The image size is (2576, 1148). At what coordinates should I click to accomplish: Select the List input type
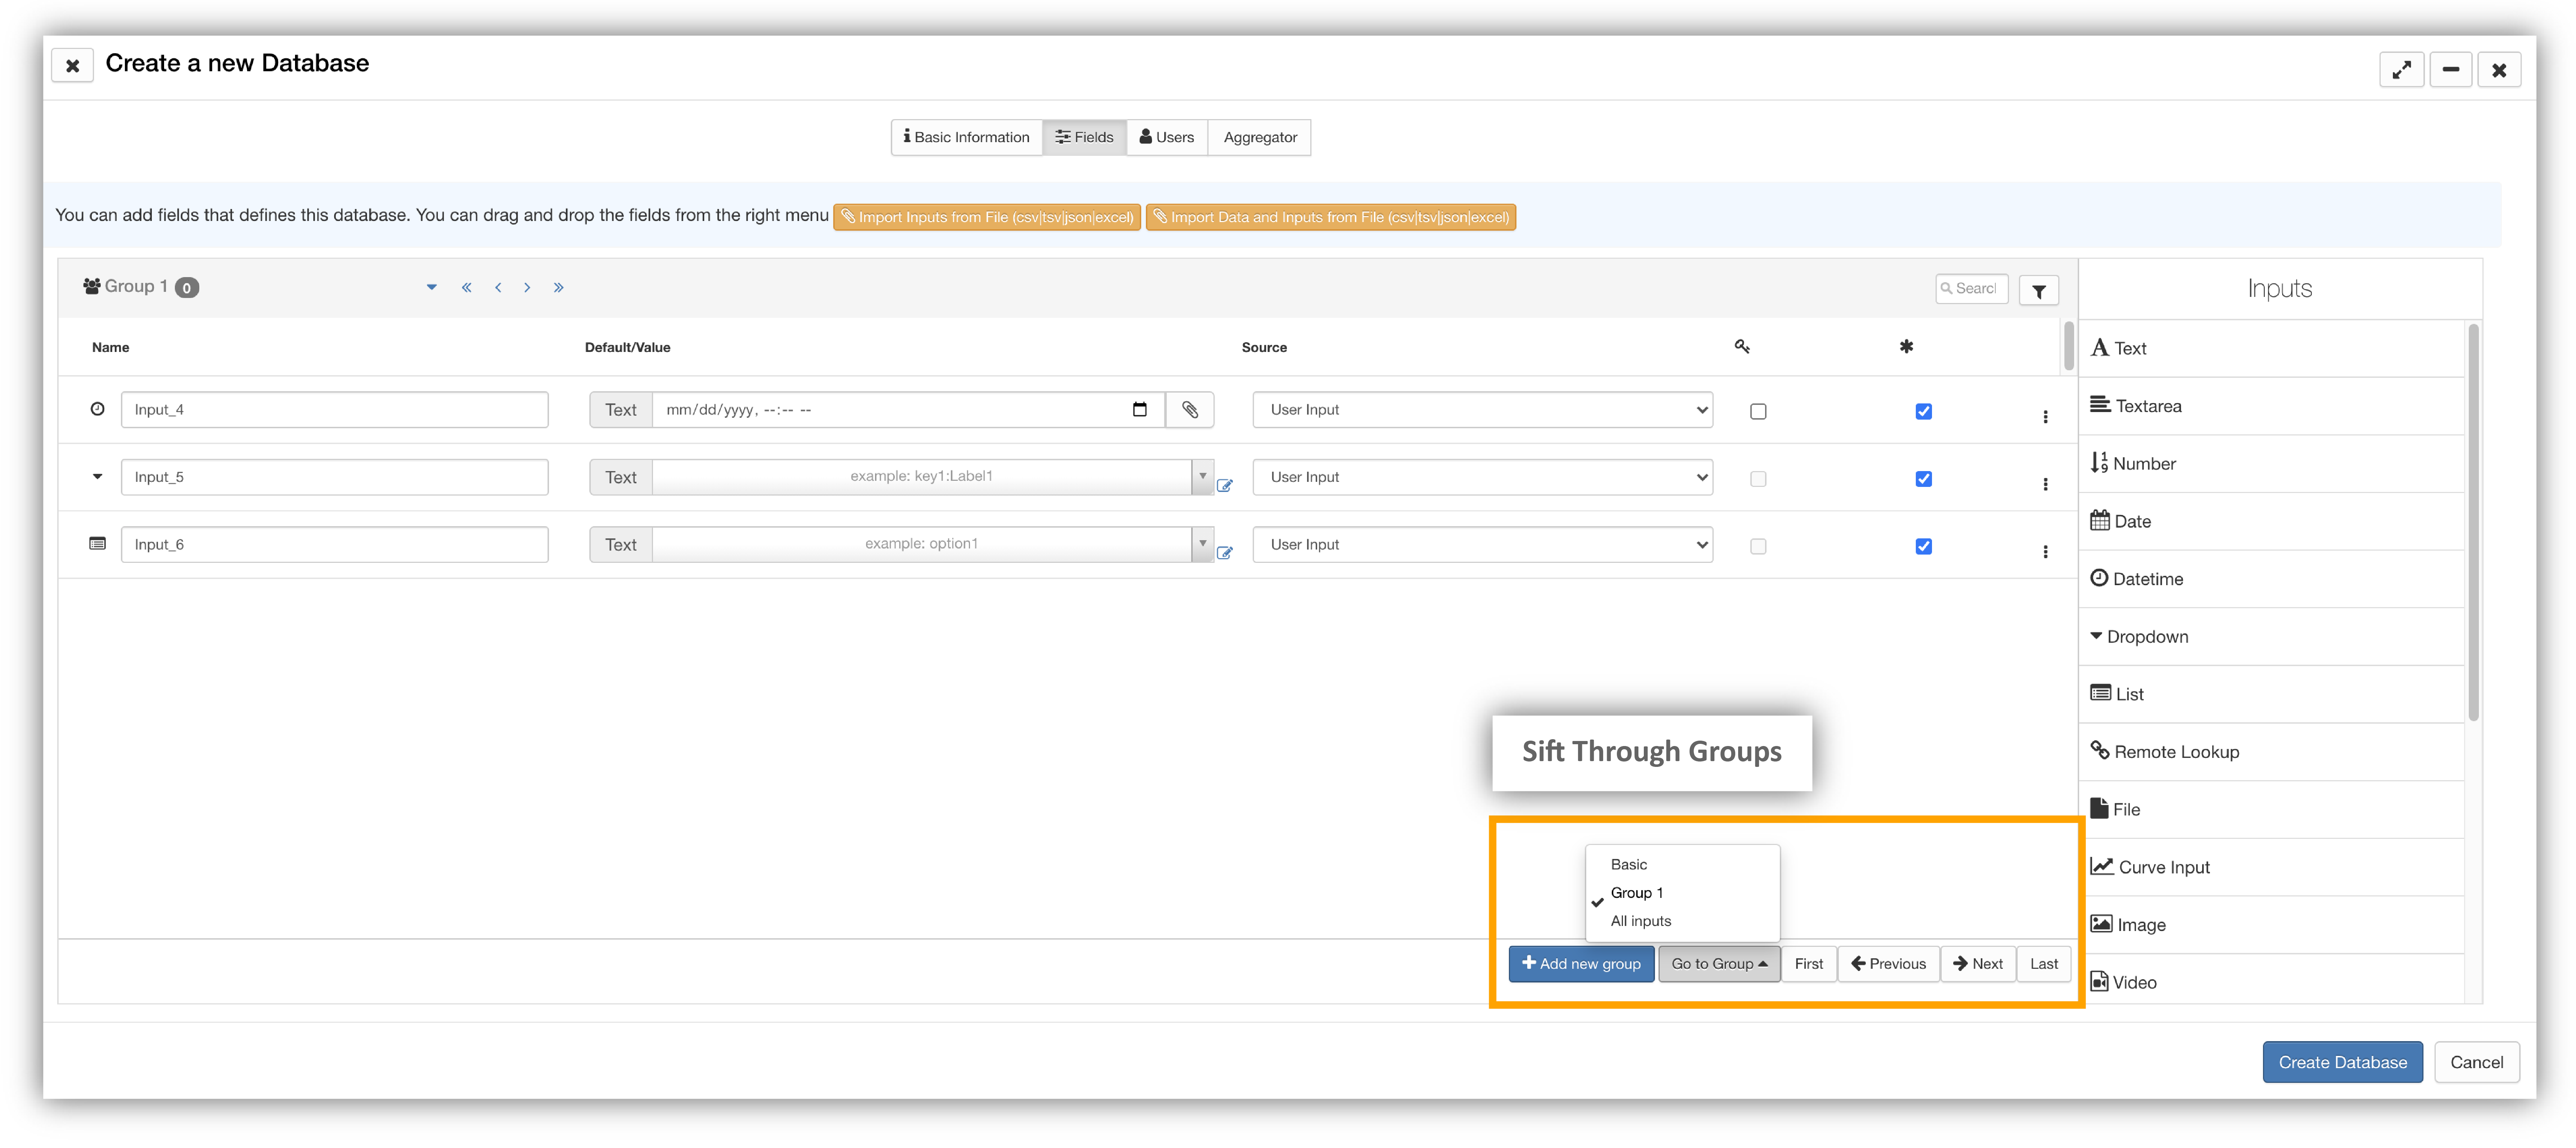pyautogui.click(x=2271, y=694)
